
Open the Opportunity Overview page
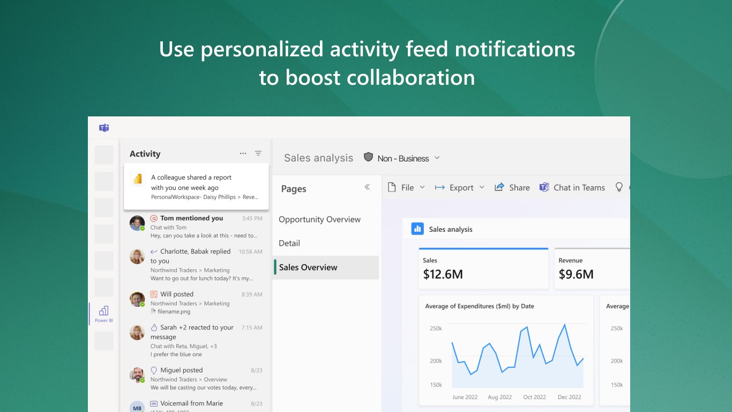319,219
